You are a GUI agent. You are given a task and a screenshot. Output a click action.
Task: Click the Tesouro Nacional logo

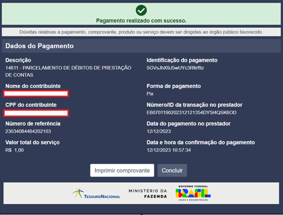[96, 193]
